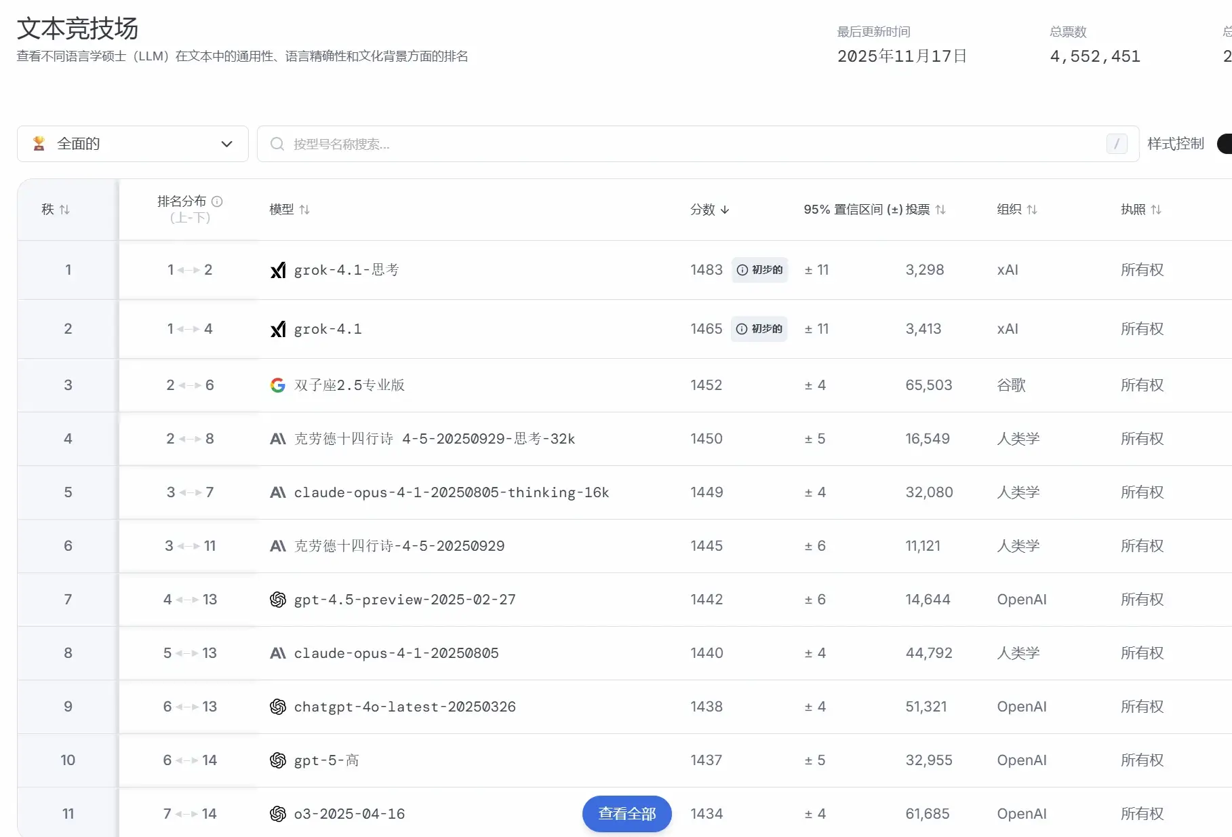Viewport: 1232px width, 837px height.
Task: Click the xAI logo beside grok-4.1-思考
Action: tap(278, 270)
